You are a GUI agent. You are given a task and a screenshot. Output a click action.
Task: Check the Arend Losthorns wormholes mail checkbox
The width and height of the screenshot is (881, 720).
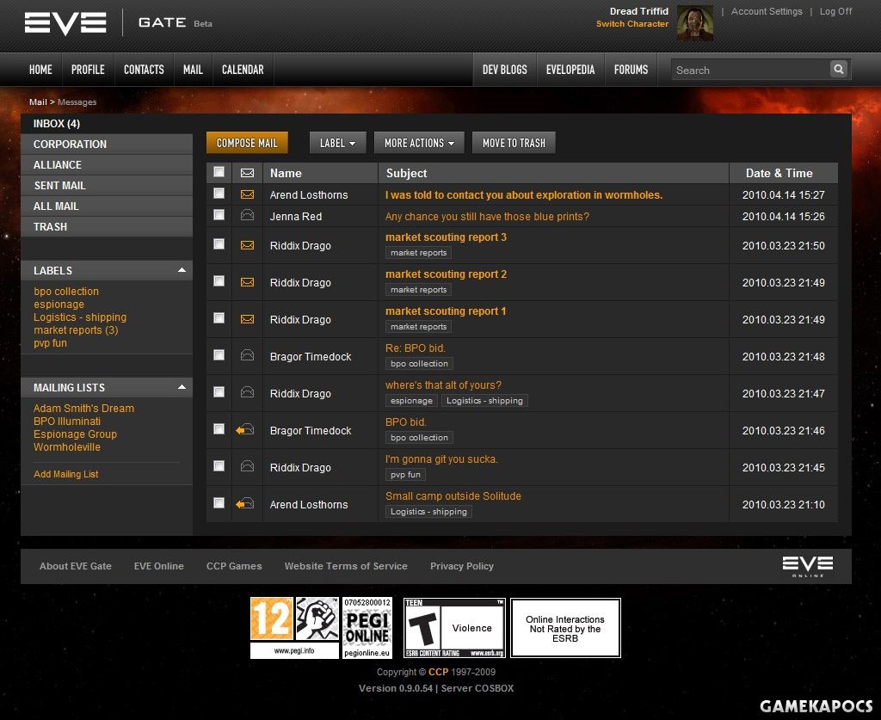219,194
